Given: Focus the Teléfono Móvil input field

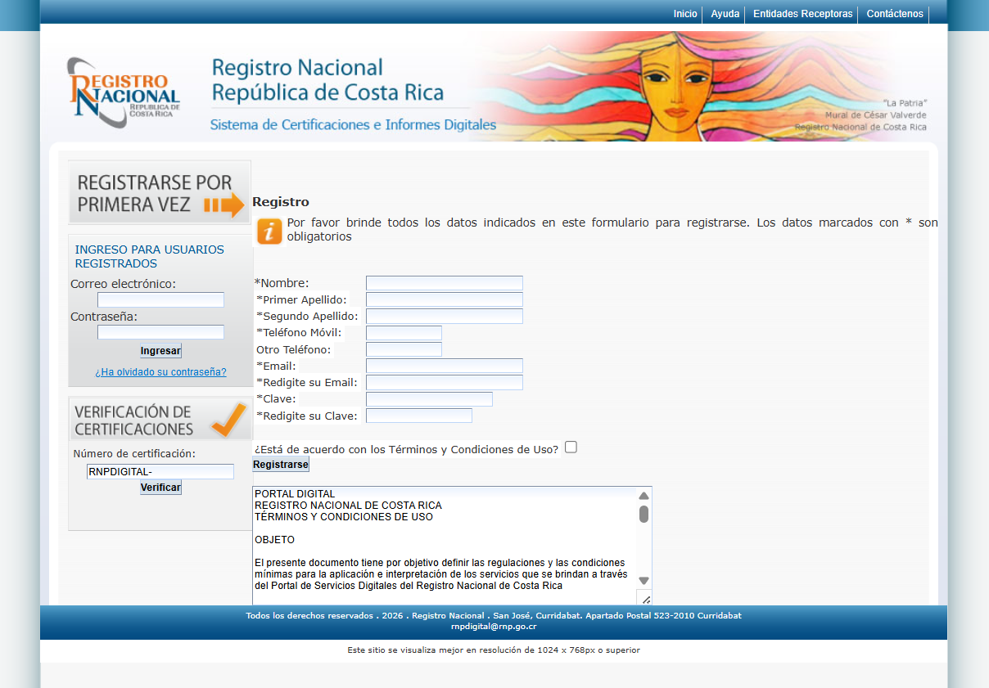Looking at the screenshot, I should [404, 333].
